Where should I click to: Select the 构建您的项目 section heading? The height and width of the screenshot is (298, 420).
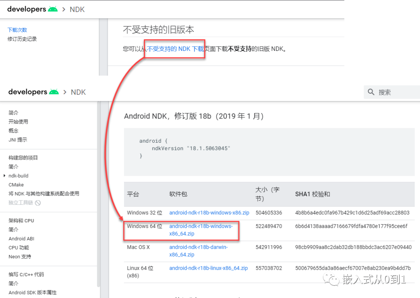23,158
